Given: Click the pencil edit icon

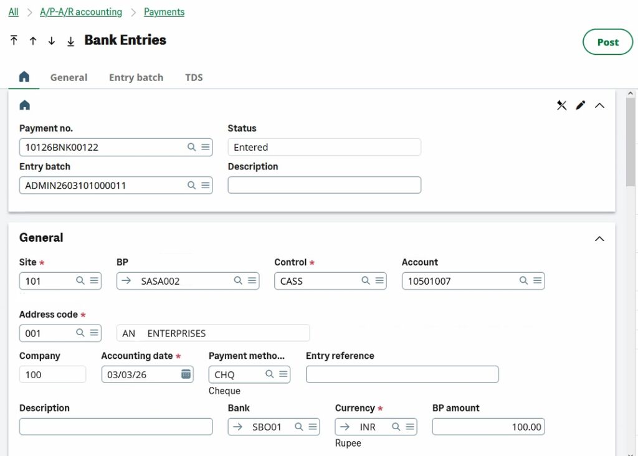Looking at the screenshot, I should point(581,105).
